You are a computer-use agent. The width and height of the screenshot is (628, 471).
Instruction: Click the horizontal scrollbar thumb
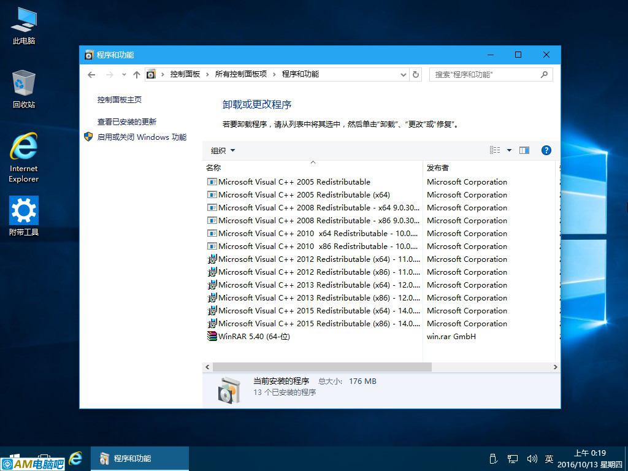tap(322, 367)
